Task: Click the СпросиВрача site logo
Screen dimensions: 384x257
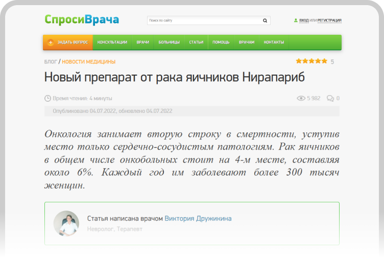Action: 82,19
